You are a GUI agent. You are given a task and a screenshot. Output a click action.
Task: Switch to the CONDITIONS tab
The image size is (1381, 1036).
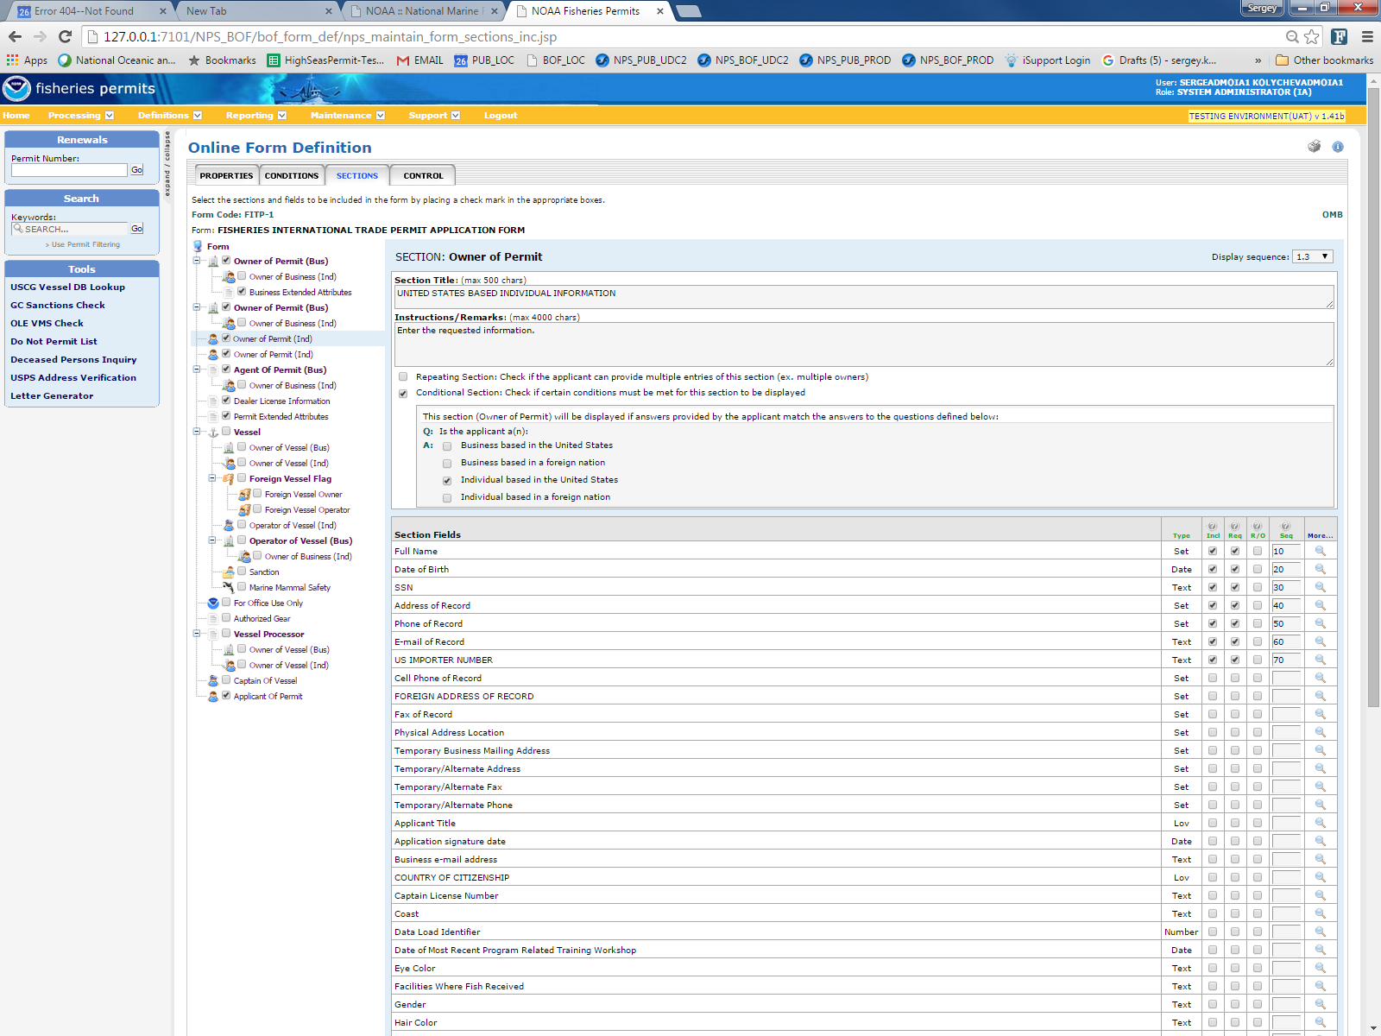[292, 175]
